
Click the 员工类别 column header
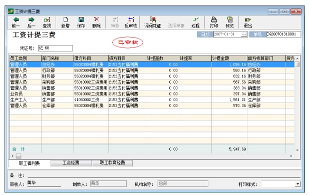pos(26,58)
